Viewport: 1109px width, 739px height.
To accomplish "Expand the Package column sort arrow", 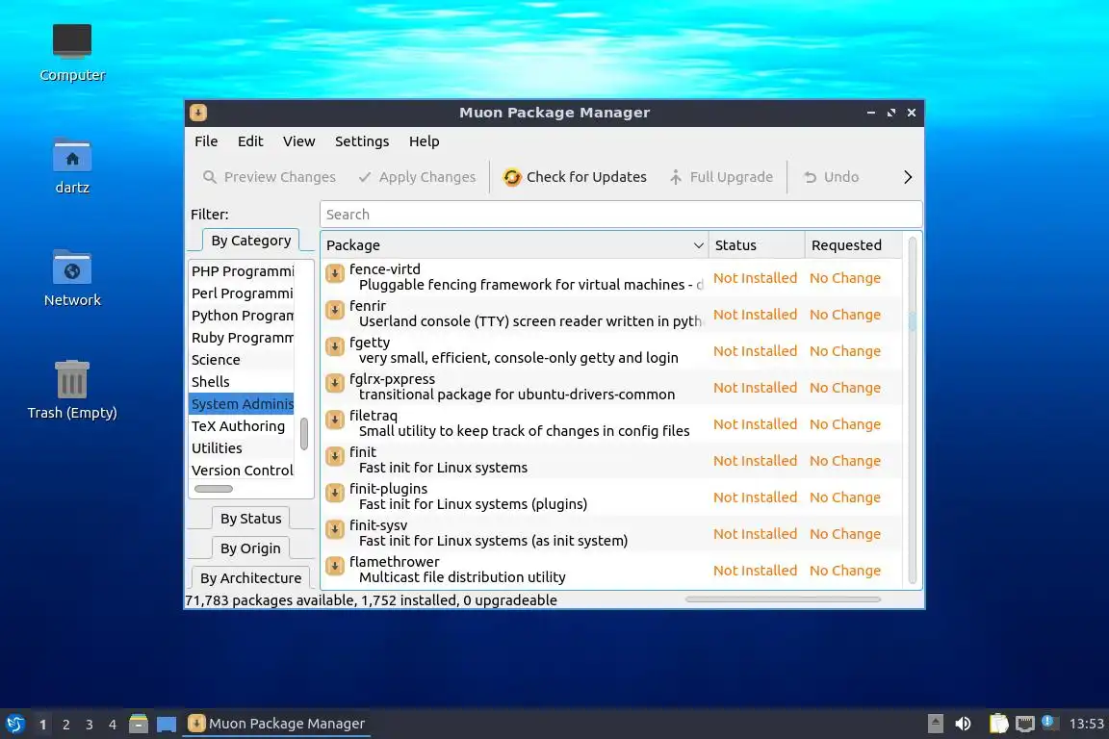I will pos(698,245).
